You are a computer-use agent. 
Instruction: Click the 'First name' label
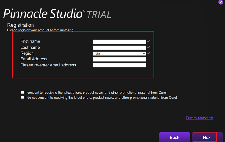click(x=30, y=41)
